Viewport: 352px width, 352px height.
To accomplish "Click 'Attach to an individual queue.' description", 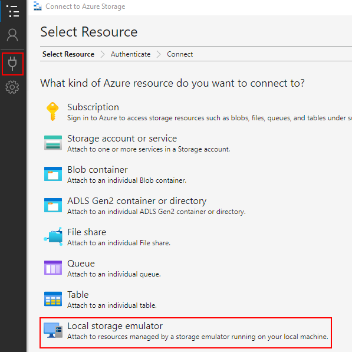I will pos(114,274).
